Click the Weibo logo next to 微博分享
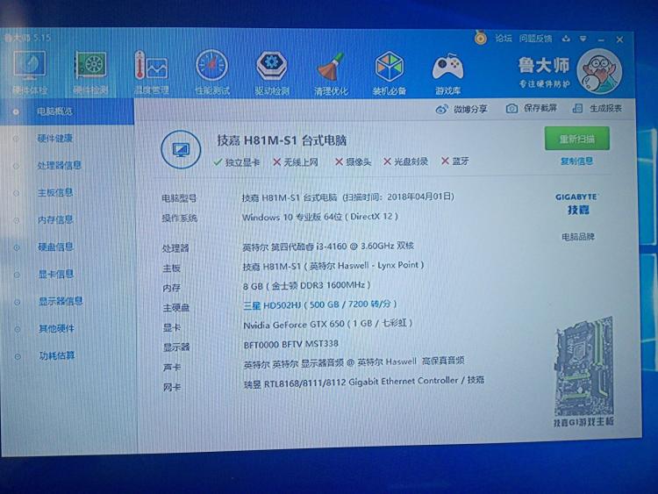658x494 pixels. (x=441, y=110)
